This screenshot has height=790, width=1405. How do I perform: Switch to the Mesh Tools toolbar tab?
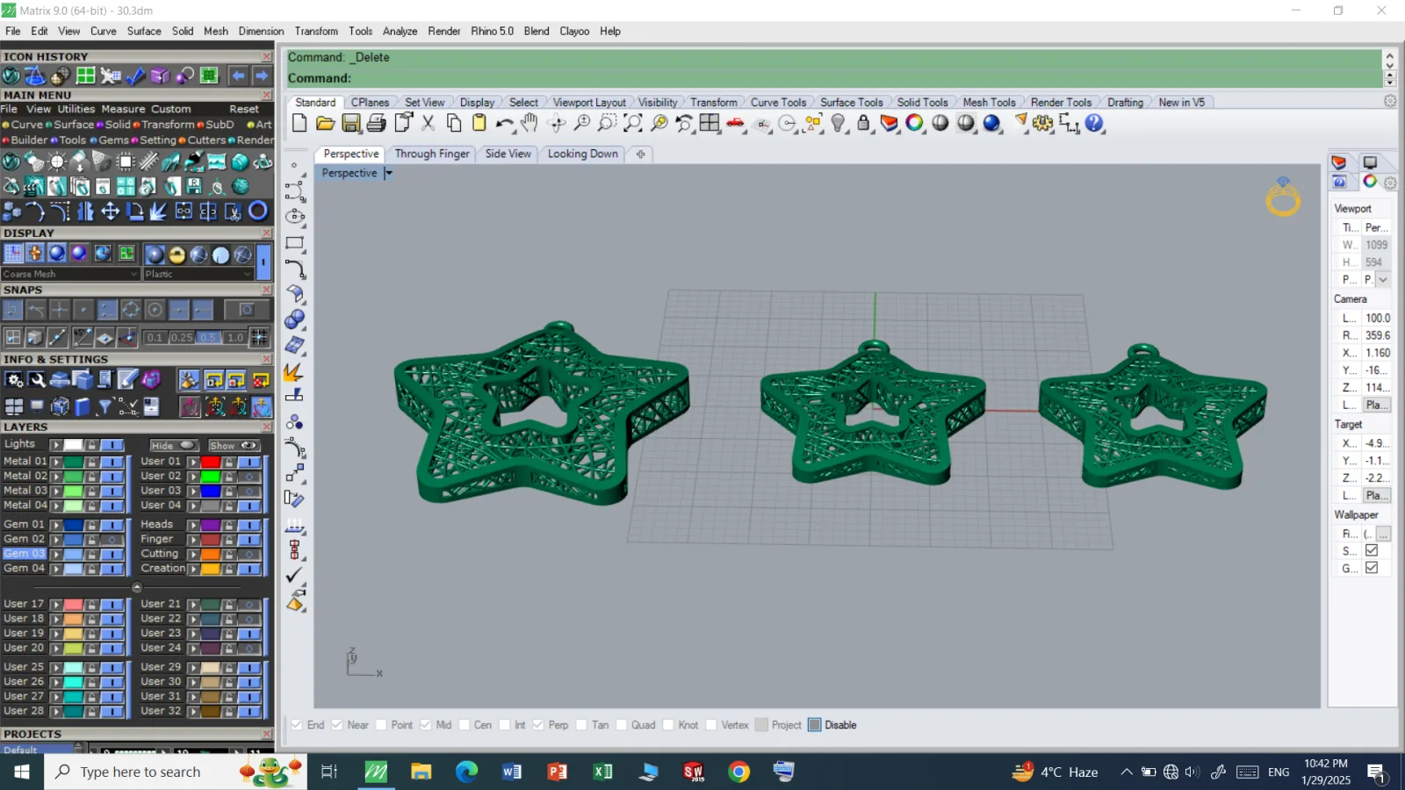pos(989,103)
